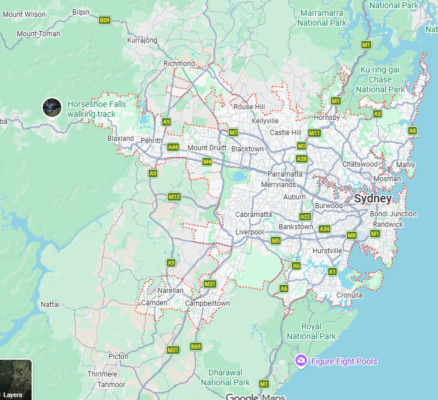Image resolution: width=438 pixels, height=400 pixels.
Task: Select the Hurstville label
Action: [327, 251]
